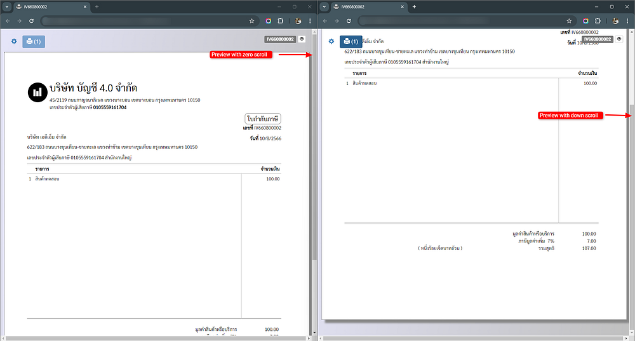Open the three-dot Chrome menu in right browser
The width and height of the screenshot is (635, 341).
click(627, 21)
